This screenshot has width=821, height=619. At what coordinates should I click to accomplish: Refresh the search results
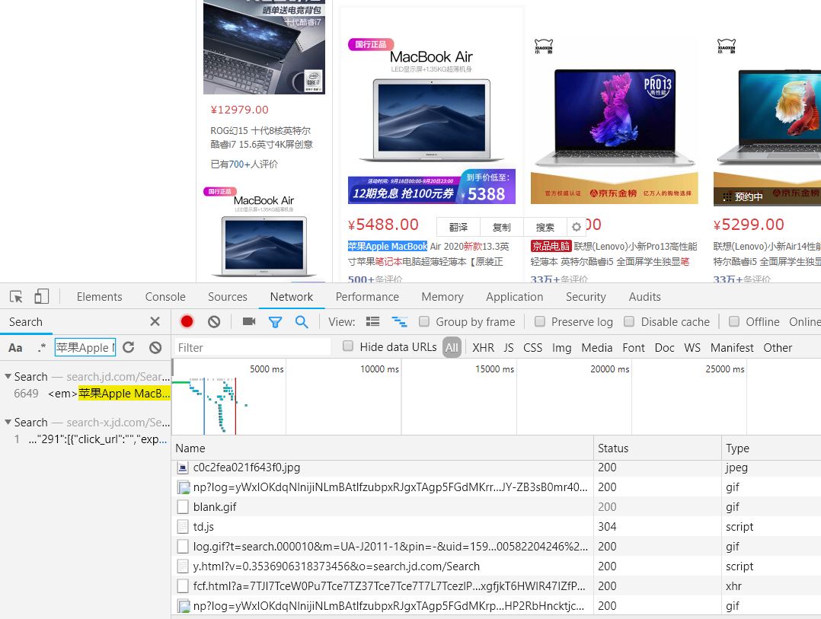click(x=128, y=347)
